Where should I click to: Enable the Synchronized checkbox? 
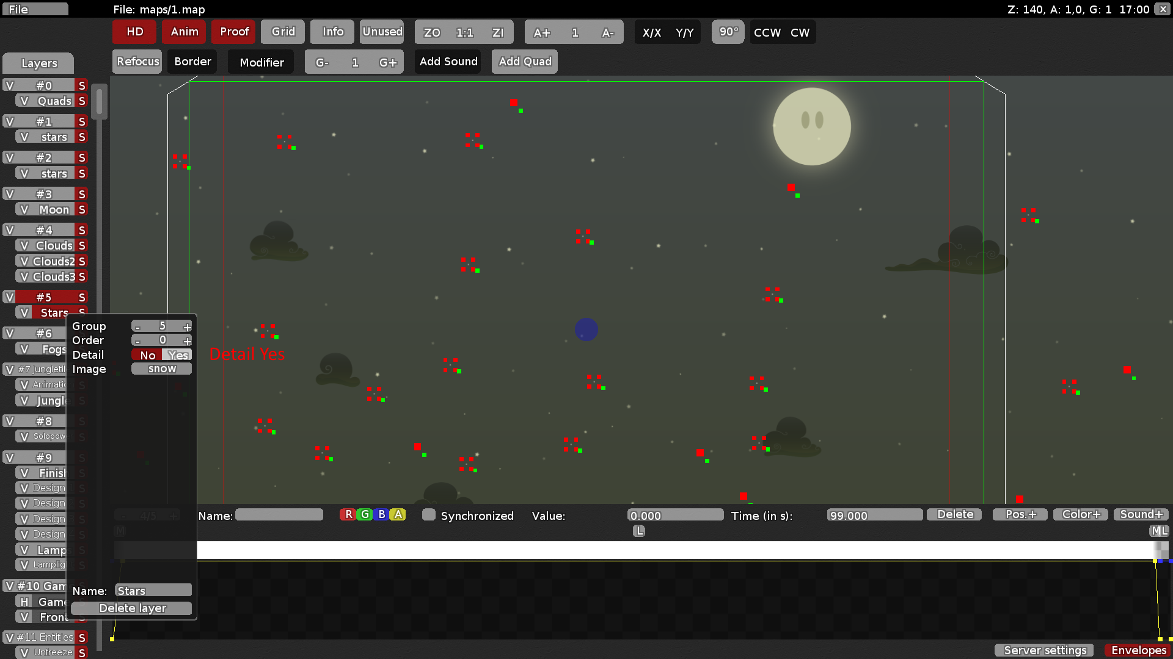(x=429, y=514)
